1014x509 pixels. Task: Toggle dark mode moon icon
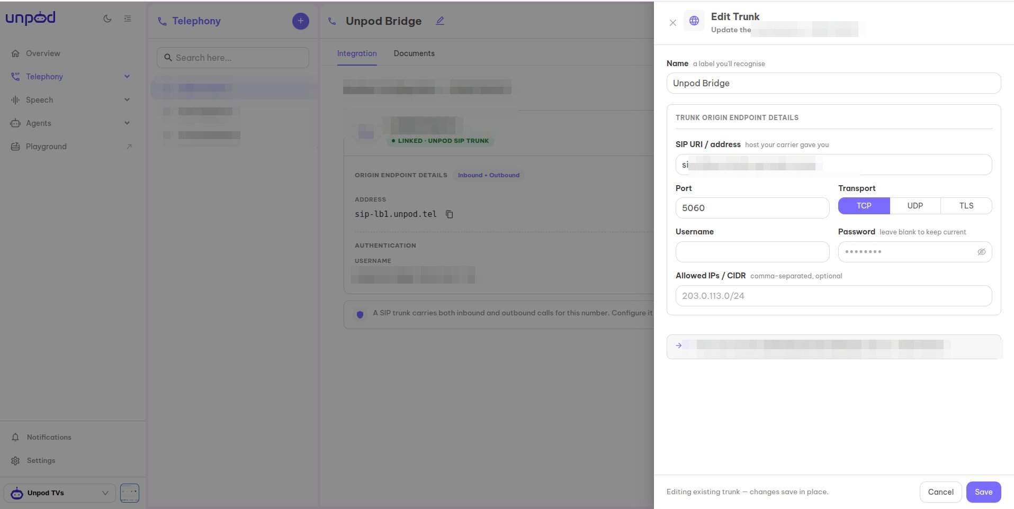(x=107, y=19)
